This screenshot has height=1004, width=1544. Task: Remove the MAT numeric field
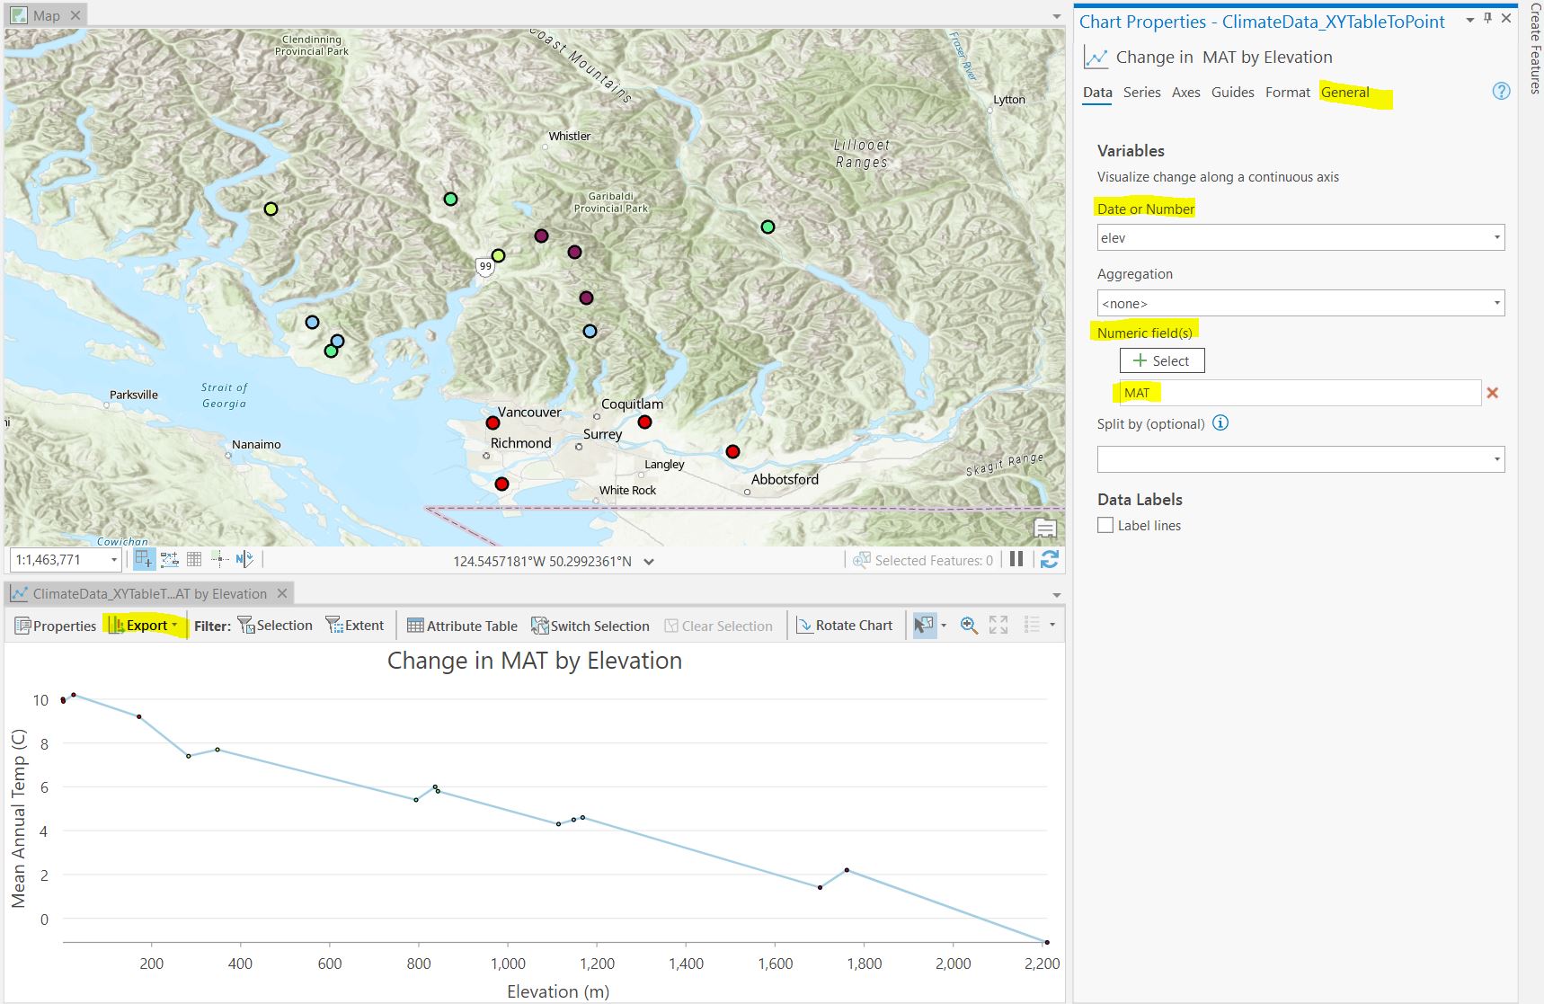(x=1492, y=393)
